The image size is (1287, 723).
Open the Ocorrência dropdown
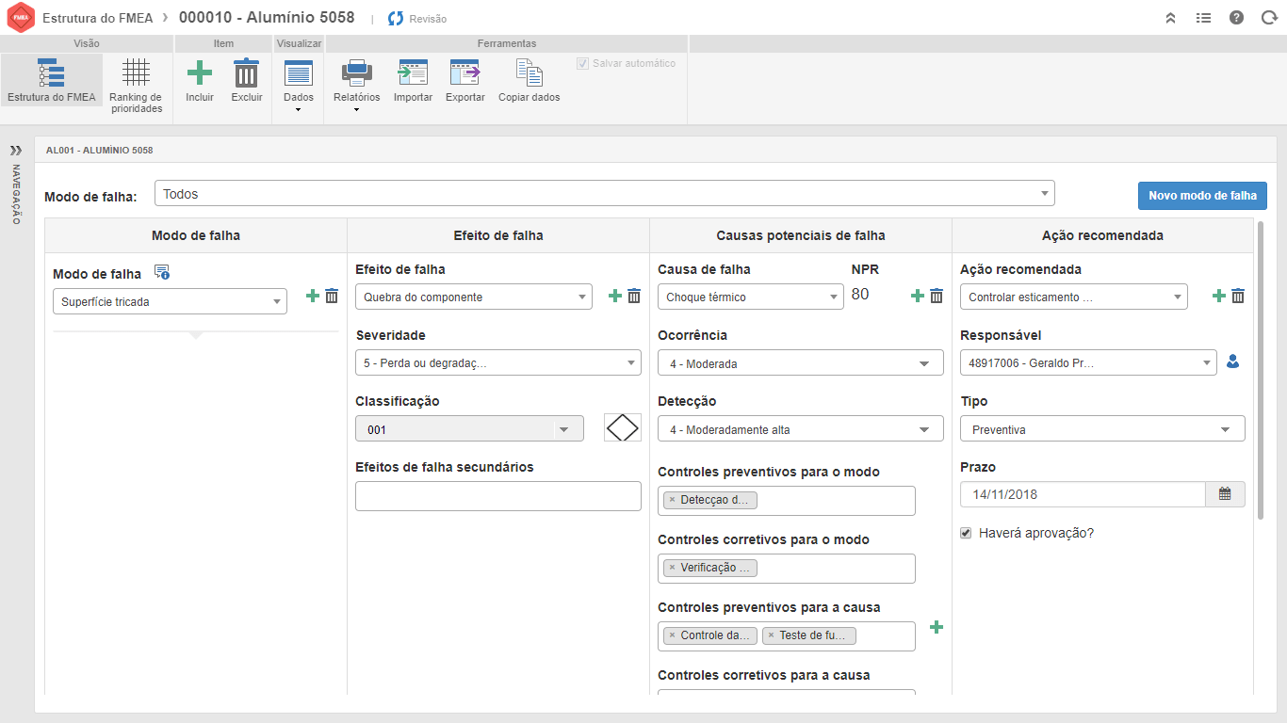pos(926,363)
